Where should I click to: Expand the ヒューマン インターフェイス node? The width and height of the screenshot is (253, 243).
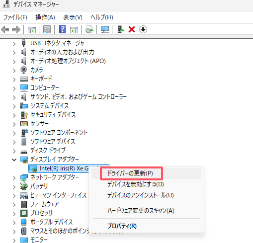point(14,196)
